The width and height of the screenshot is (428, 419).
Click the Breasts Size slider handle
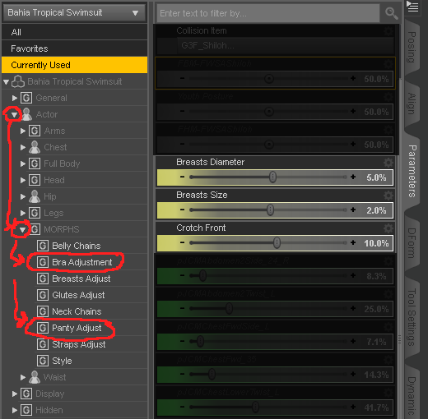(271, 210)
